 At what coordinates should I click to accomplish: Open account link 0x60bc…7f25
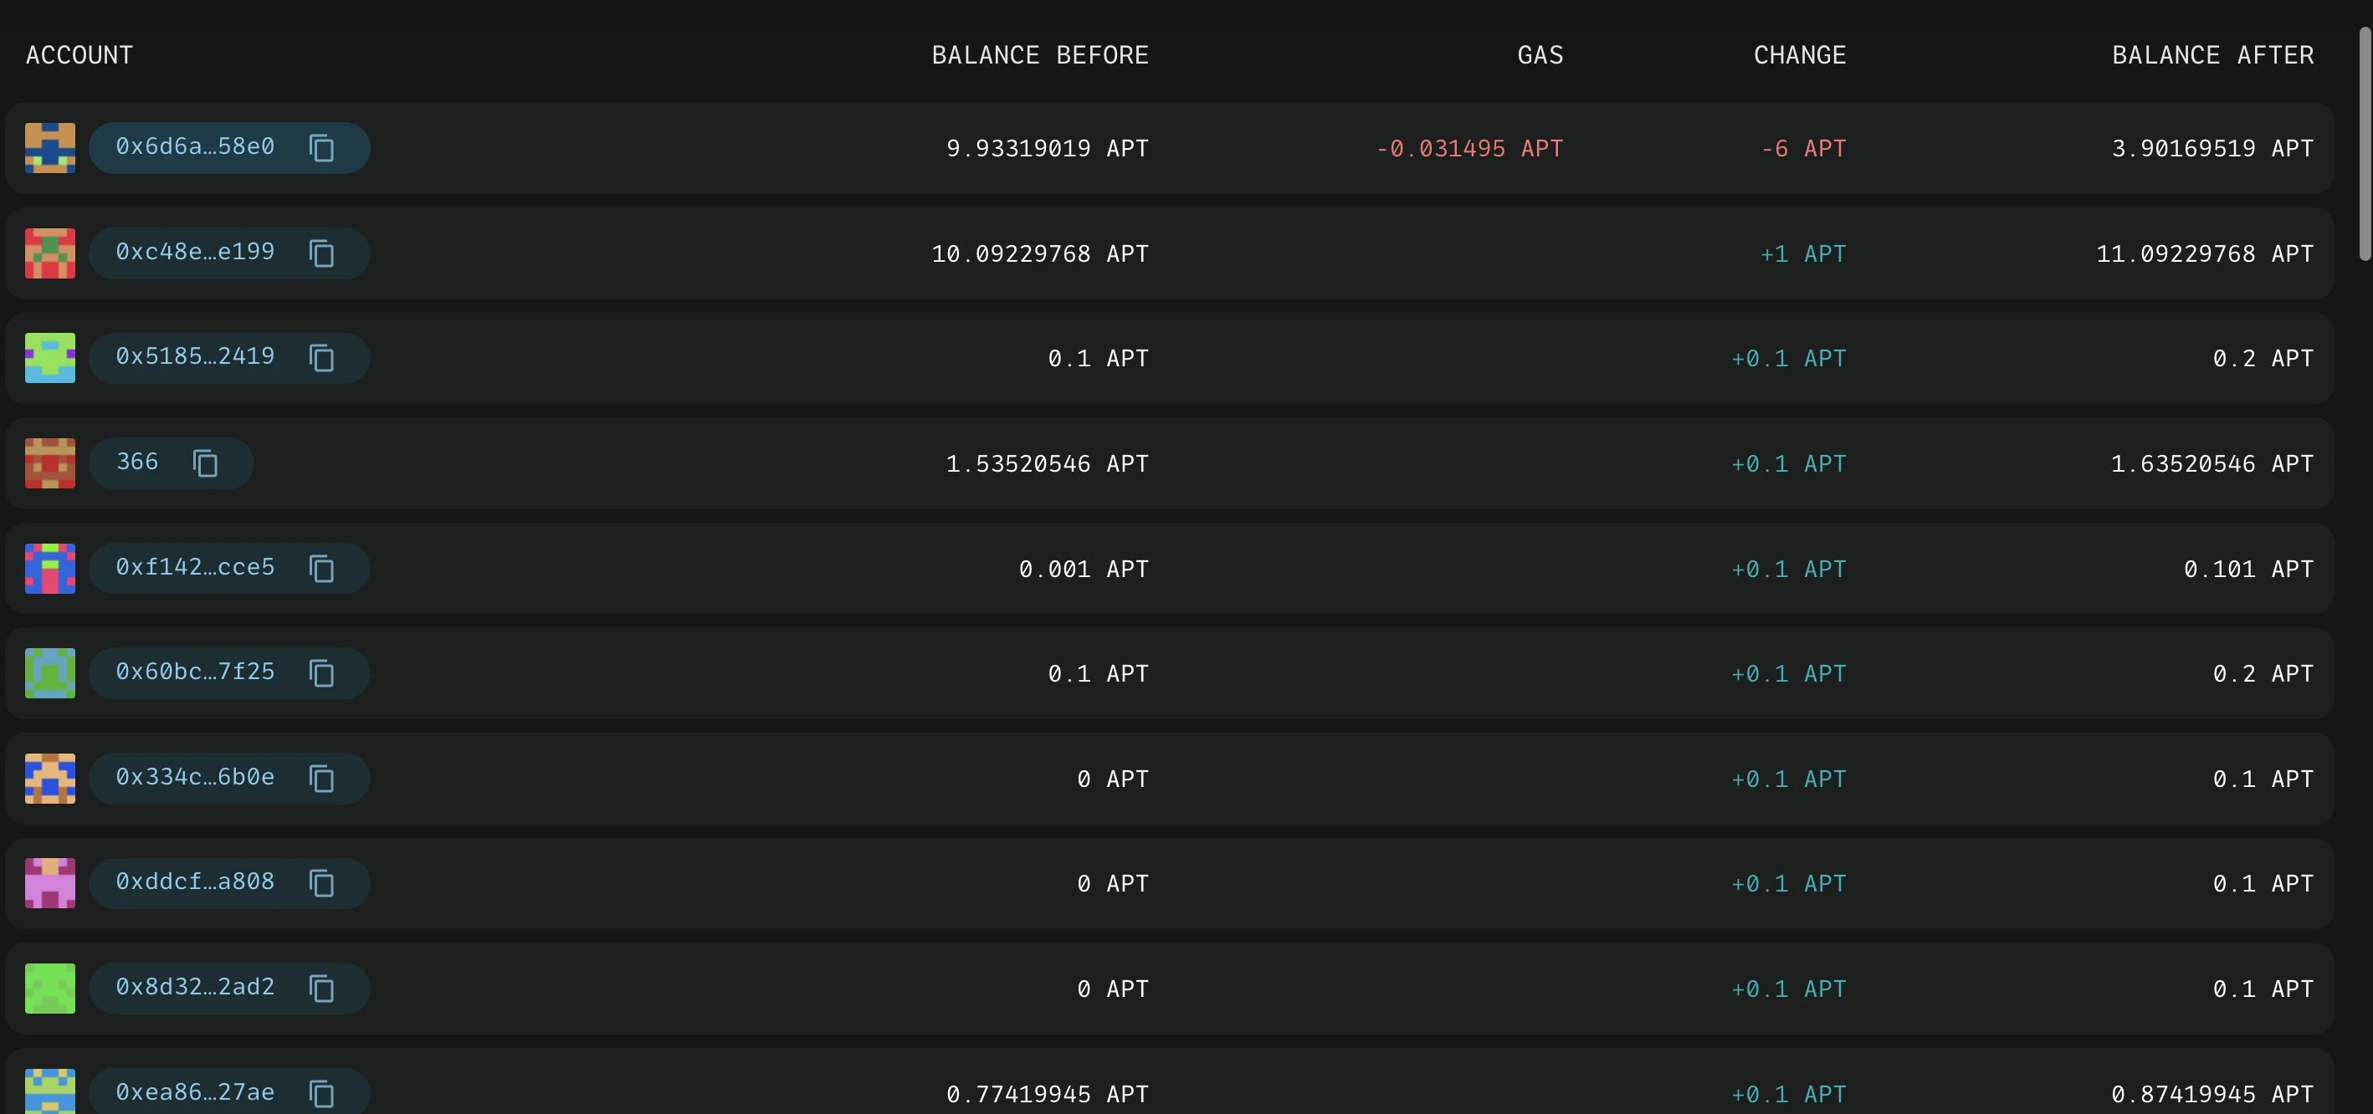pyautogui.click(x=195, y=672)
